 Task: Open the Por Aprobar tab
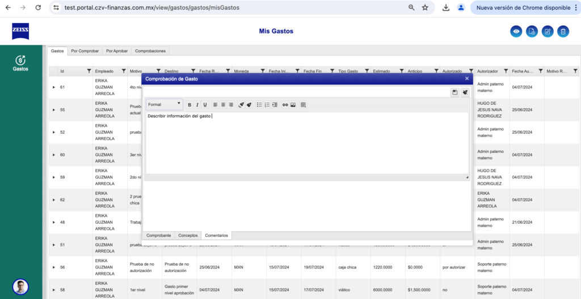coord(117,51)
